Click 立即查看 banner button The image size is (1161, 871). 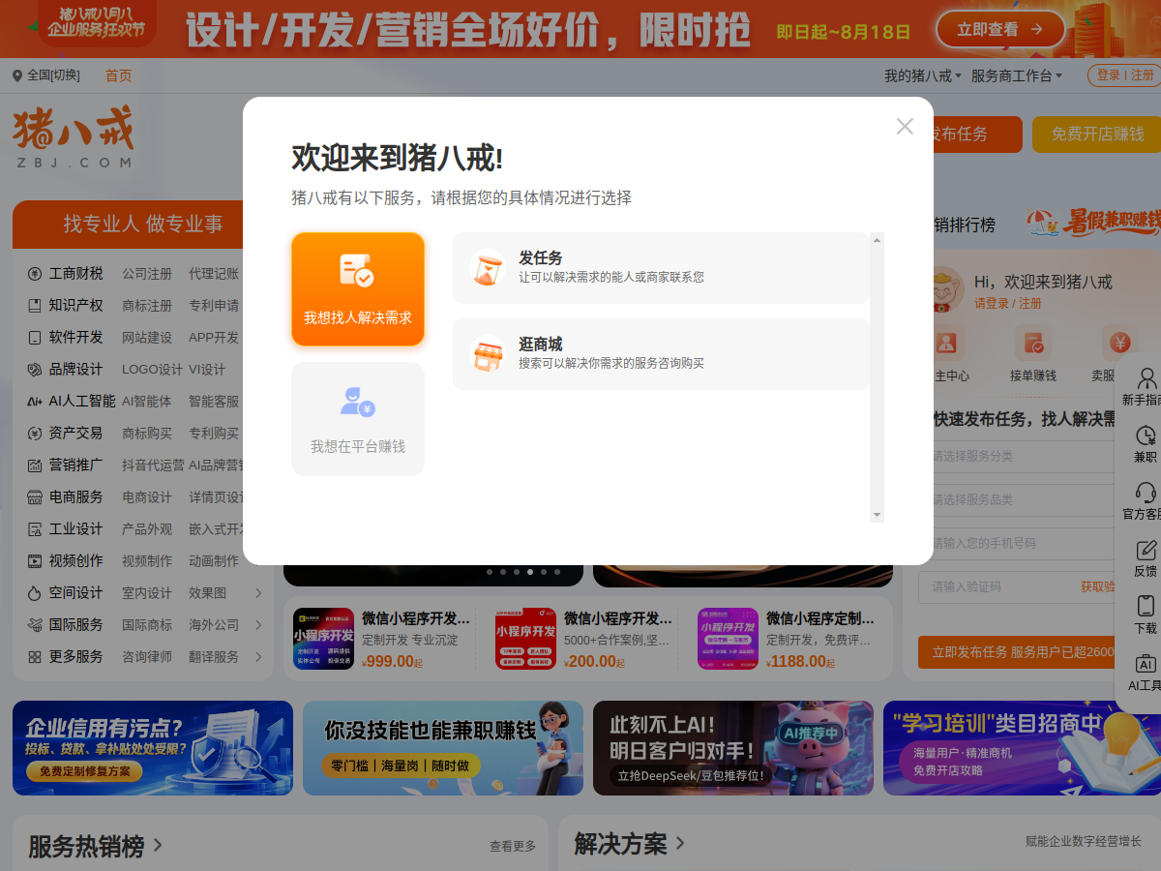click(x=999, y=29)
